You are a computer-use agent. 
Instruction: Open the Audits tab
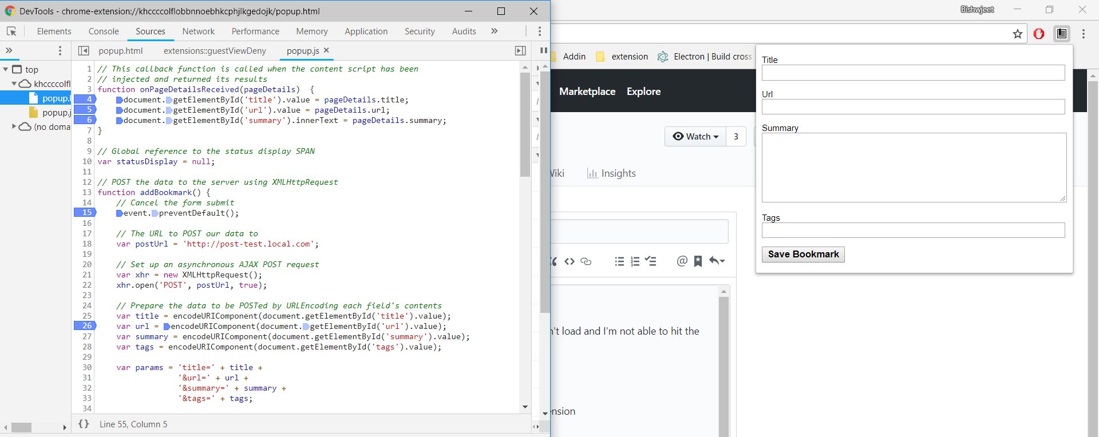click(464, 31)
